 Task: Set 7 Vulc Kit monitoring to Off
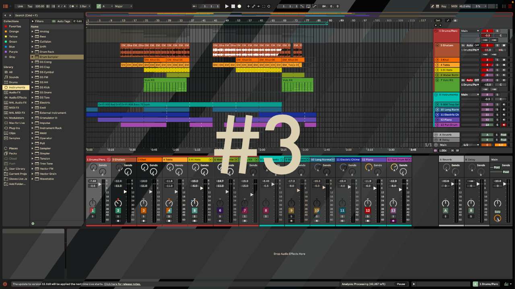(x=477, y=80)
